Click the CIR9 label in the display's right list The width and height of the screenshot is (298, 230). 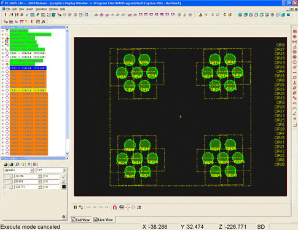point(280,45)
